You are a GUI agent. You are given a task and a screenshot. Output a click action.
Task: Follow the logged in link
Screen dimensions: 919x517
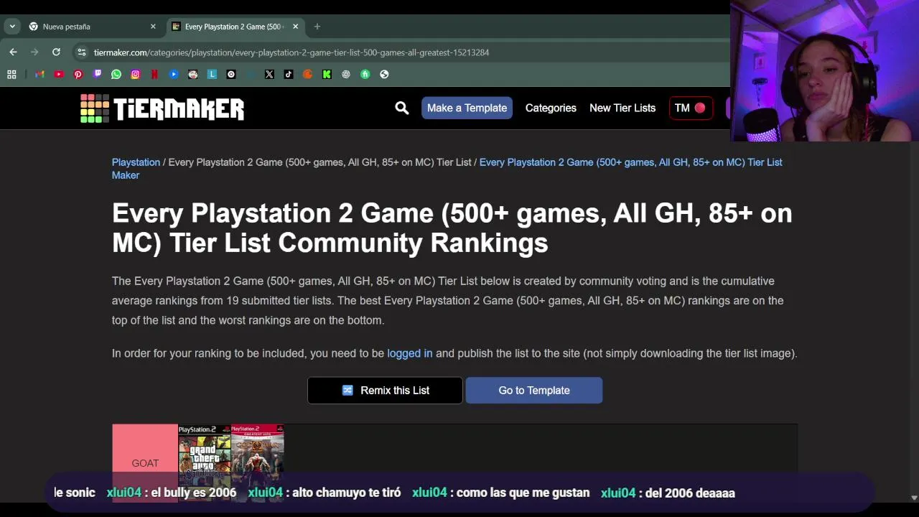410,353
